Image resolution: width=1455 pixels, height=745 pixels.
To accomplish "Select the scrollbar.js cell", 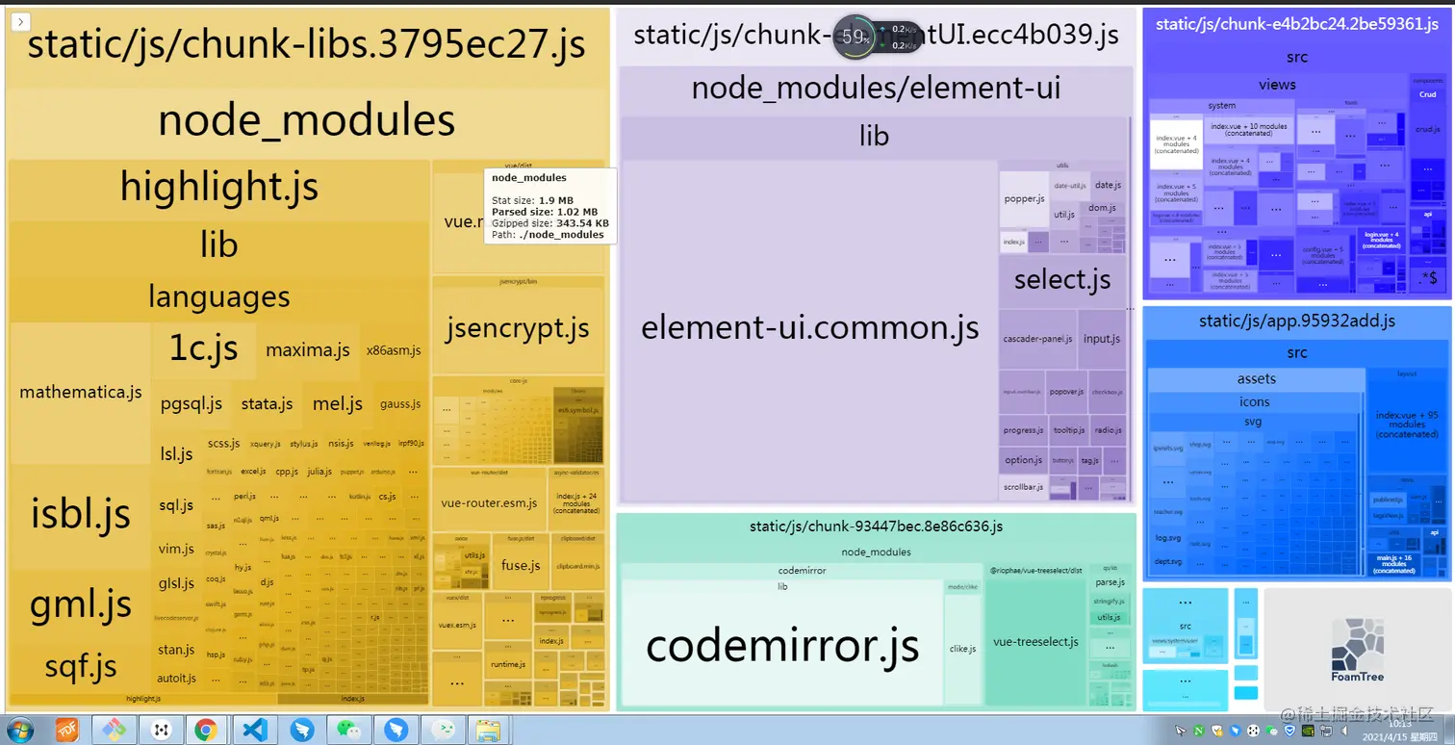I will [x=1024, y=487].
